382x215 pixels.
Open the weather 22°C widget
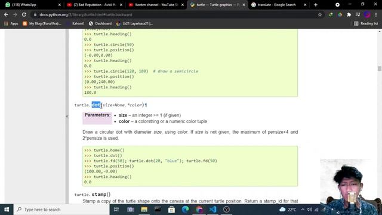[288, 210]
